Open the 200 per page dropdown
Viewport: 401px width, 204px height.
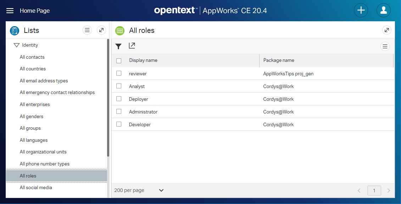pos(161,191)
